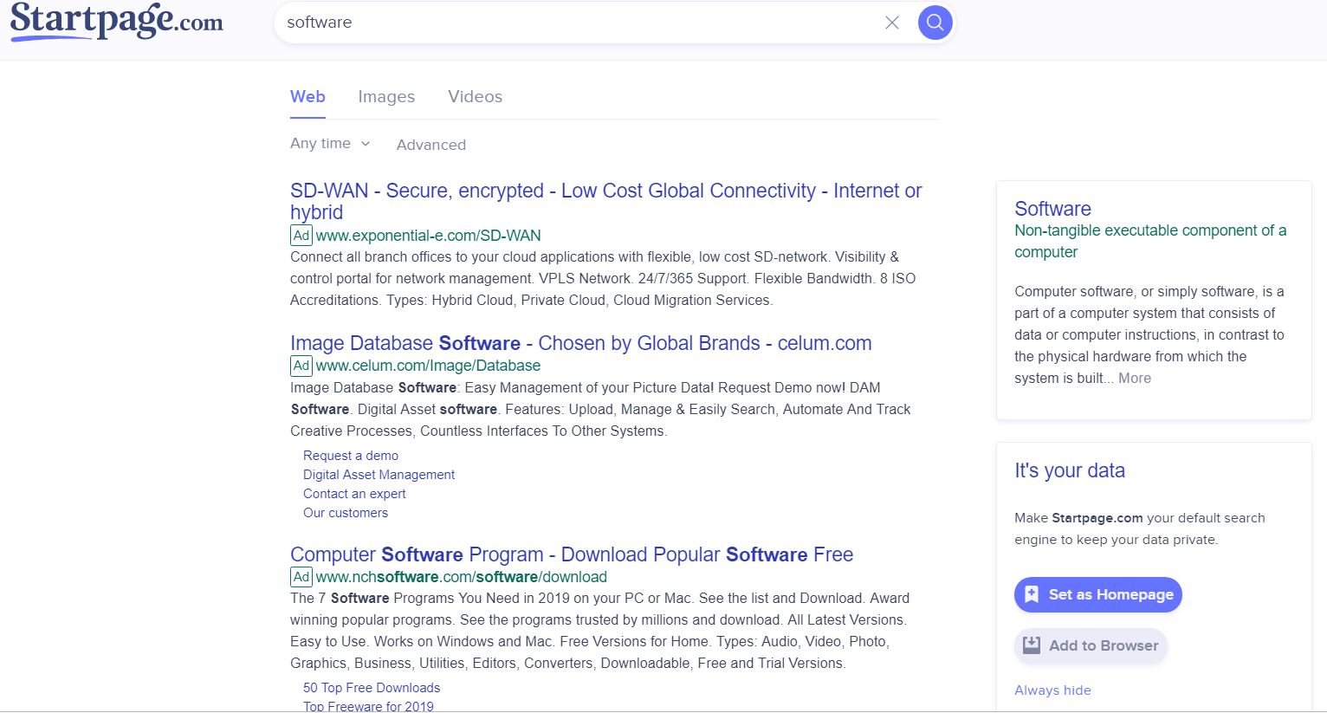Image resolution: width=1327 pixels, height=713 pixels.
Task: Click More to expand the Software description
Action: [x=1135, y=379]
